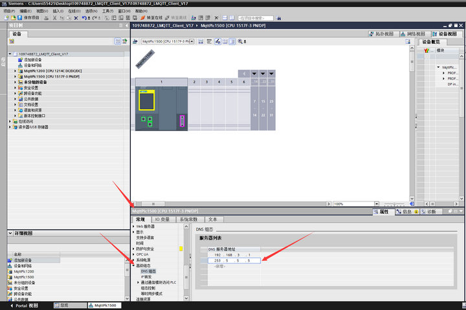
Task: Open the IO 变量 tab in properties
Action: click(x=161, y=220)
